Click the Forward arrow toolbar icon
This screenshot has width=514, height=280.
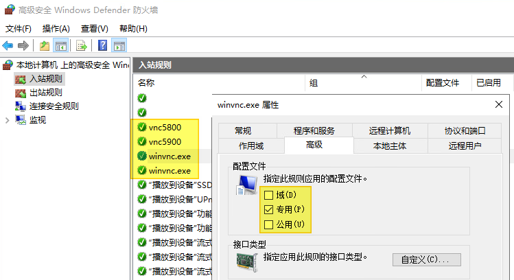click(x=23, y=45)
